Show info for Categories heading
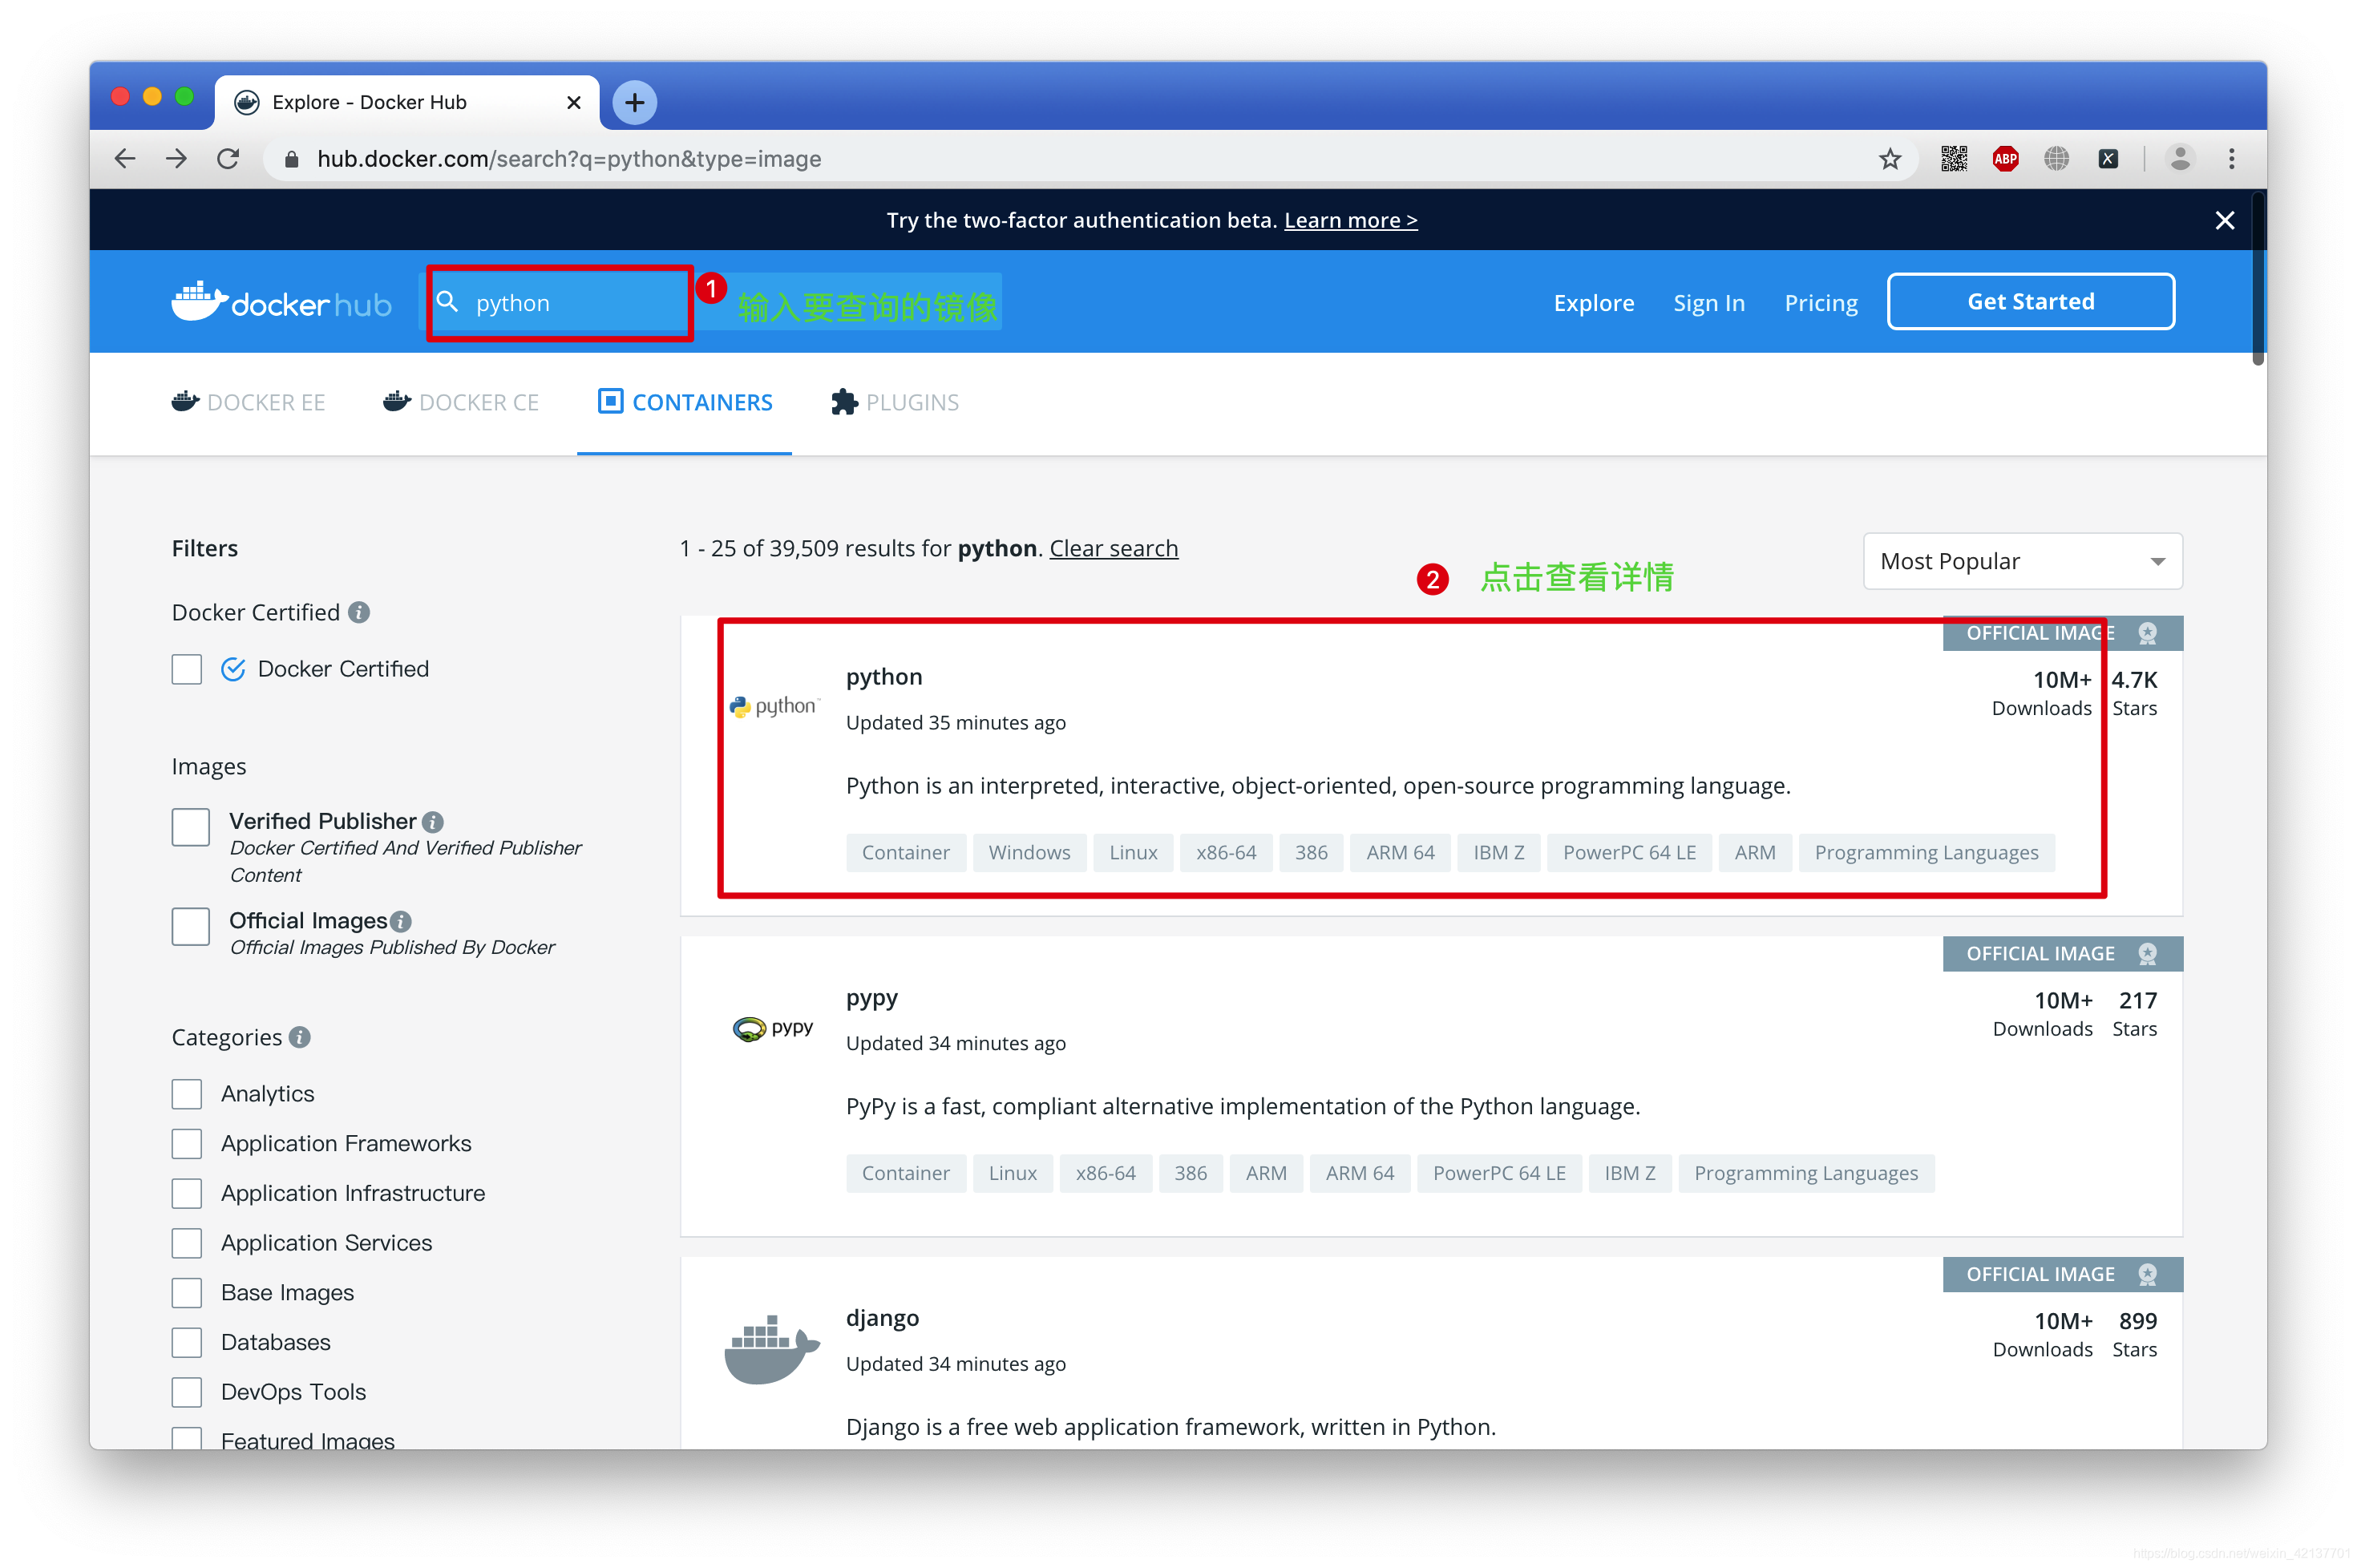Image resolution: width=2357 pixels, height=1568 pixels. coord(300,1037)
